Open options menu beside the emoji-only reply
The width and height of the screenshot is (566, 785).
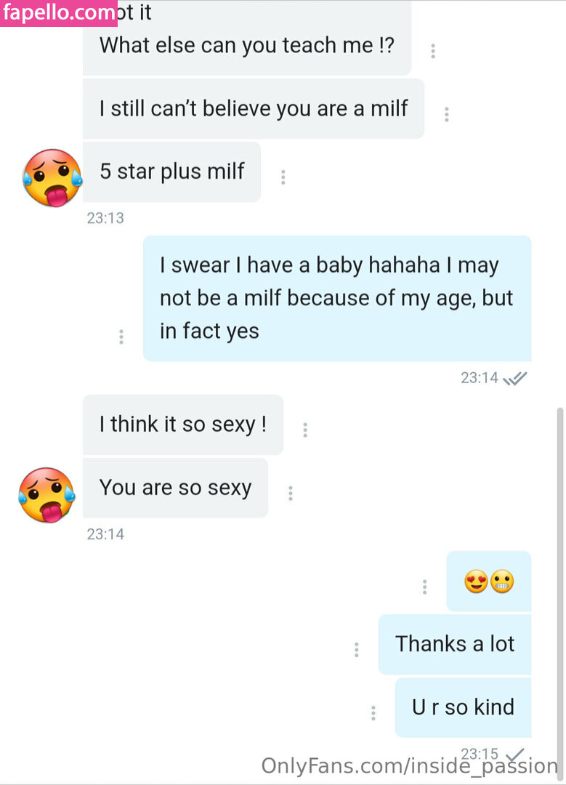[424, 587]
